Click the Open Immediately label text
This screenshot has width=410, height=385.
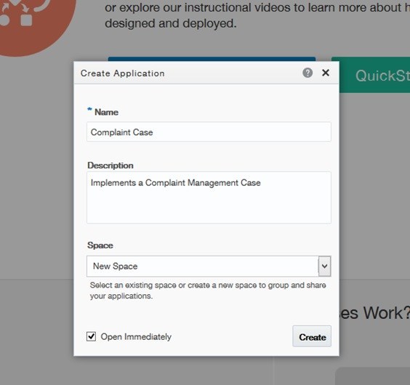coord(136,336)
